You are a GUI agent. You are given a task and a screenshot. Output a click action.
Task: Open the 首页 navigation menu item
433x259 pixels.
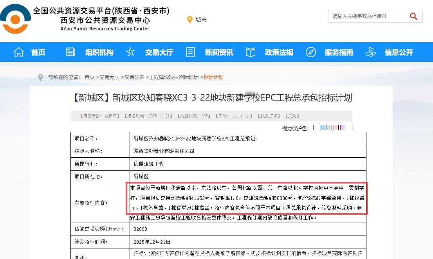point(38,52)
